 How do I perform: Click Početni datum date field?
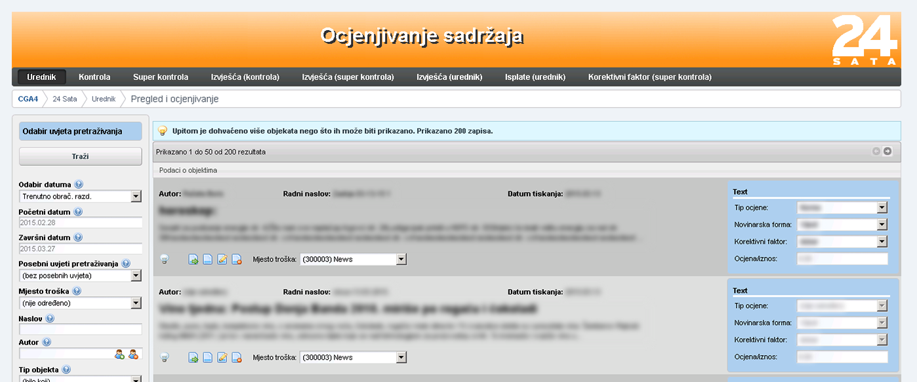point(81,223)
